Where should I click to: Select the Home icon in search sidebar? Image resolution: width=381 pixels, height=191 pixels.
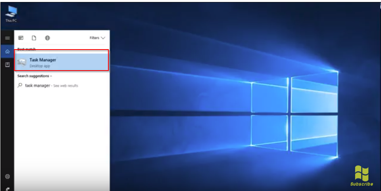click(x=7, y=51)
